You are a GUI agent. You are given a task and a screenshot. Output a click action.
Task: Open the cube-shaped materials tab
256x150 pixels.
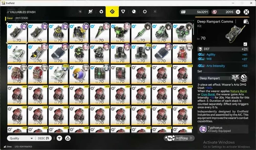click(x=101, y=11)
